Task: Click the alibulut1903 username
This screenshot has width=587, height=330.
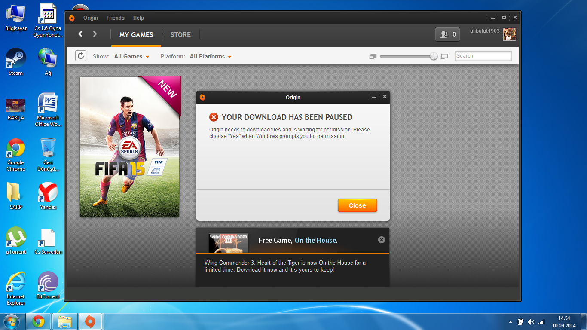Action: click(485, 31)
